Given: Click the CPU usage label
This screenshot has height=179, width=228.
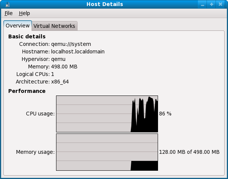Looking at the screenshot, I should coord(40,114).
